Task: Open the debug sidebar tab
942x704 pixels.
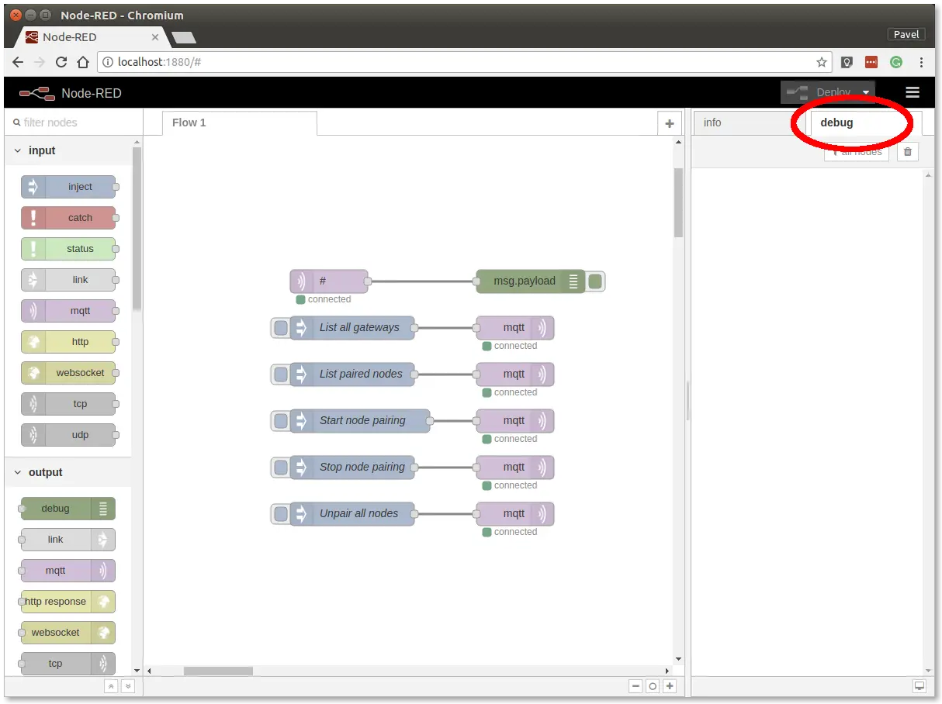Action: [x=864, y=123]
